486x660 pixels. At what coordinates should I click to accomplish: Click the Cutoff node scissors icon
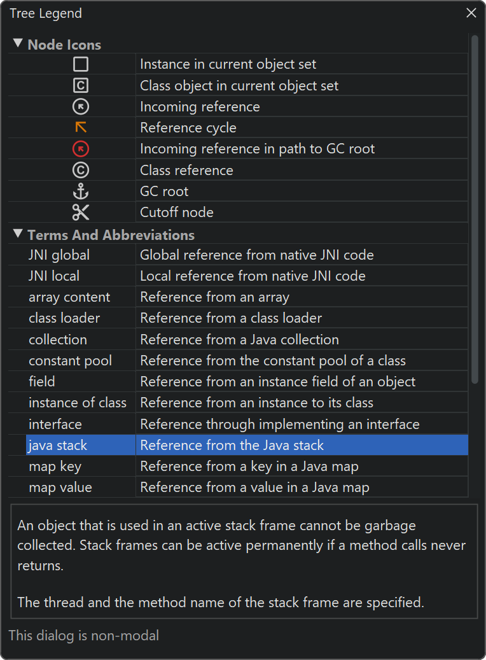(81, 212)
